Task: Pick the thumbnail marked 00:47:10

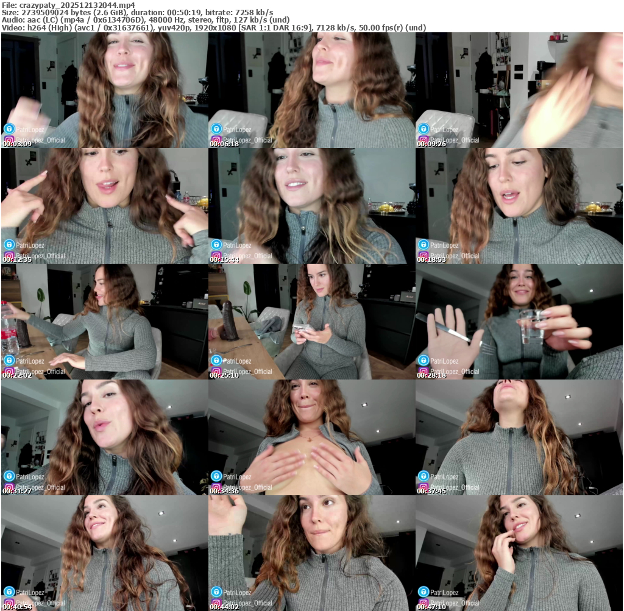Action: (x=519, y=553)
